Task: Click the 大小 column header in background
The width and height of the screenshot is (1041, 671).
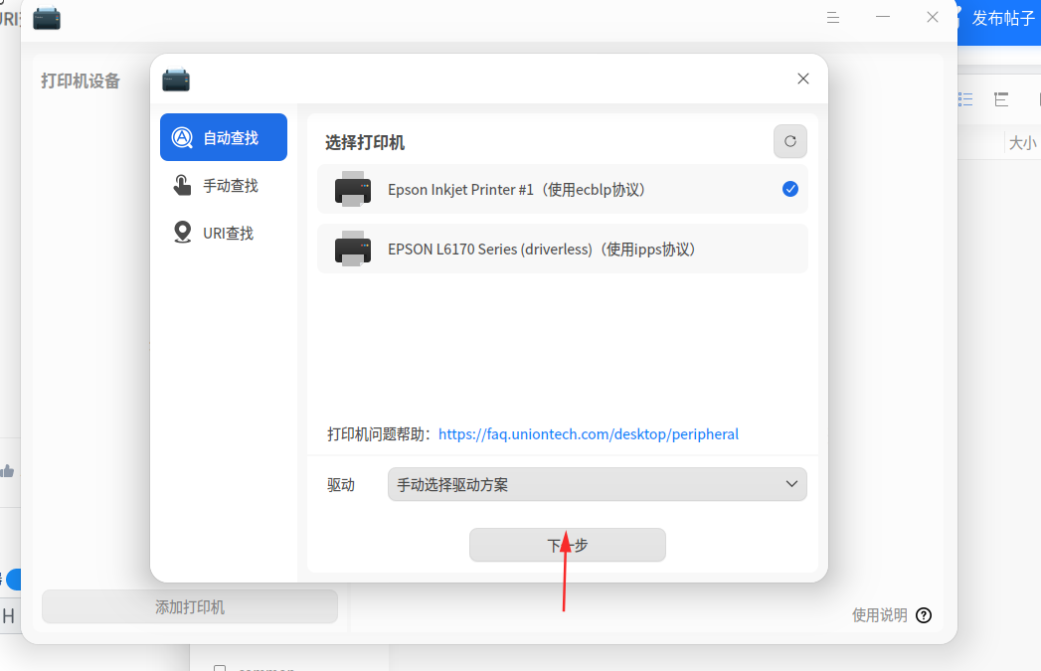Action: click(x=1022, y=143)
